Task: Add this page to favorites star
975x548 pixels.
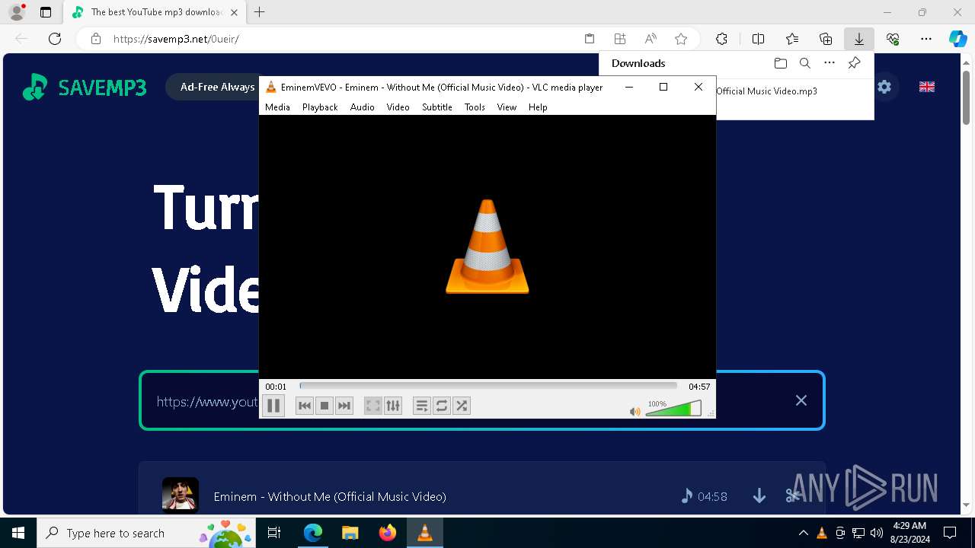Action: tap(681, 39)
